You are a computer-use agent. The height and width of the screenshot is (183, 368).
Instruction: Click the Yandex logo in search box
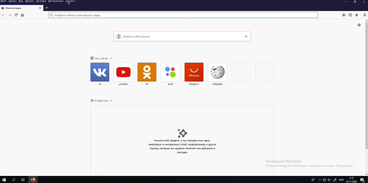point(119,36)
